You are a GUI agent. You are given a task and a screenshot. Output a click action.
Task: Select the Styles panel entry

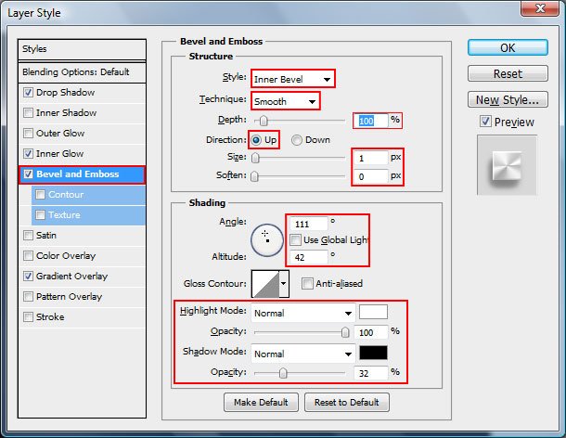point(82,49)
